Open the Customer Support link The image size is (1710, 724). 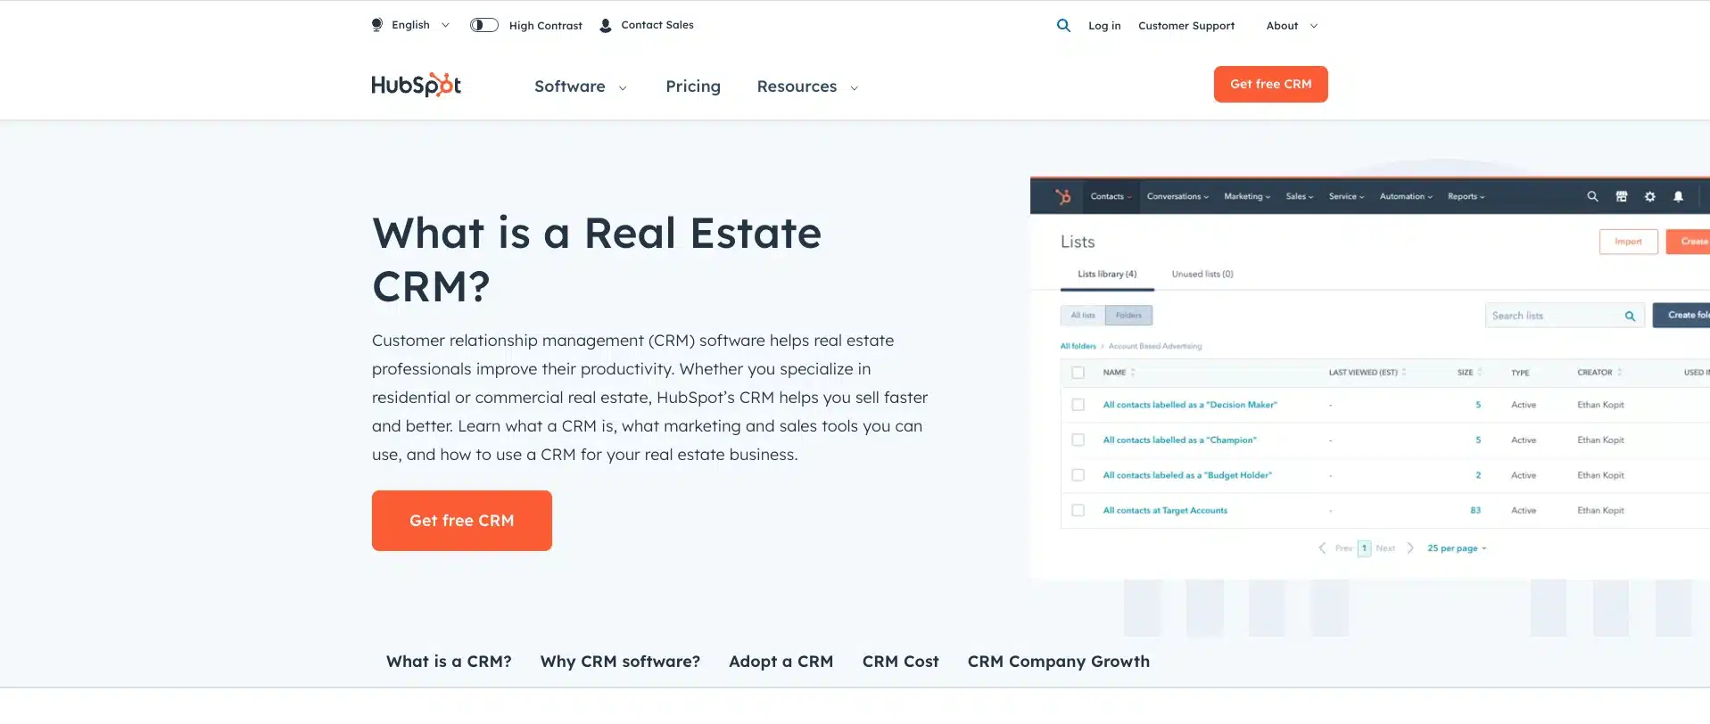pos(1185,26)
